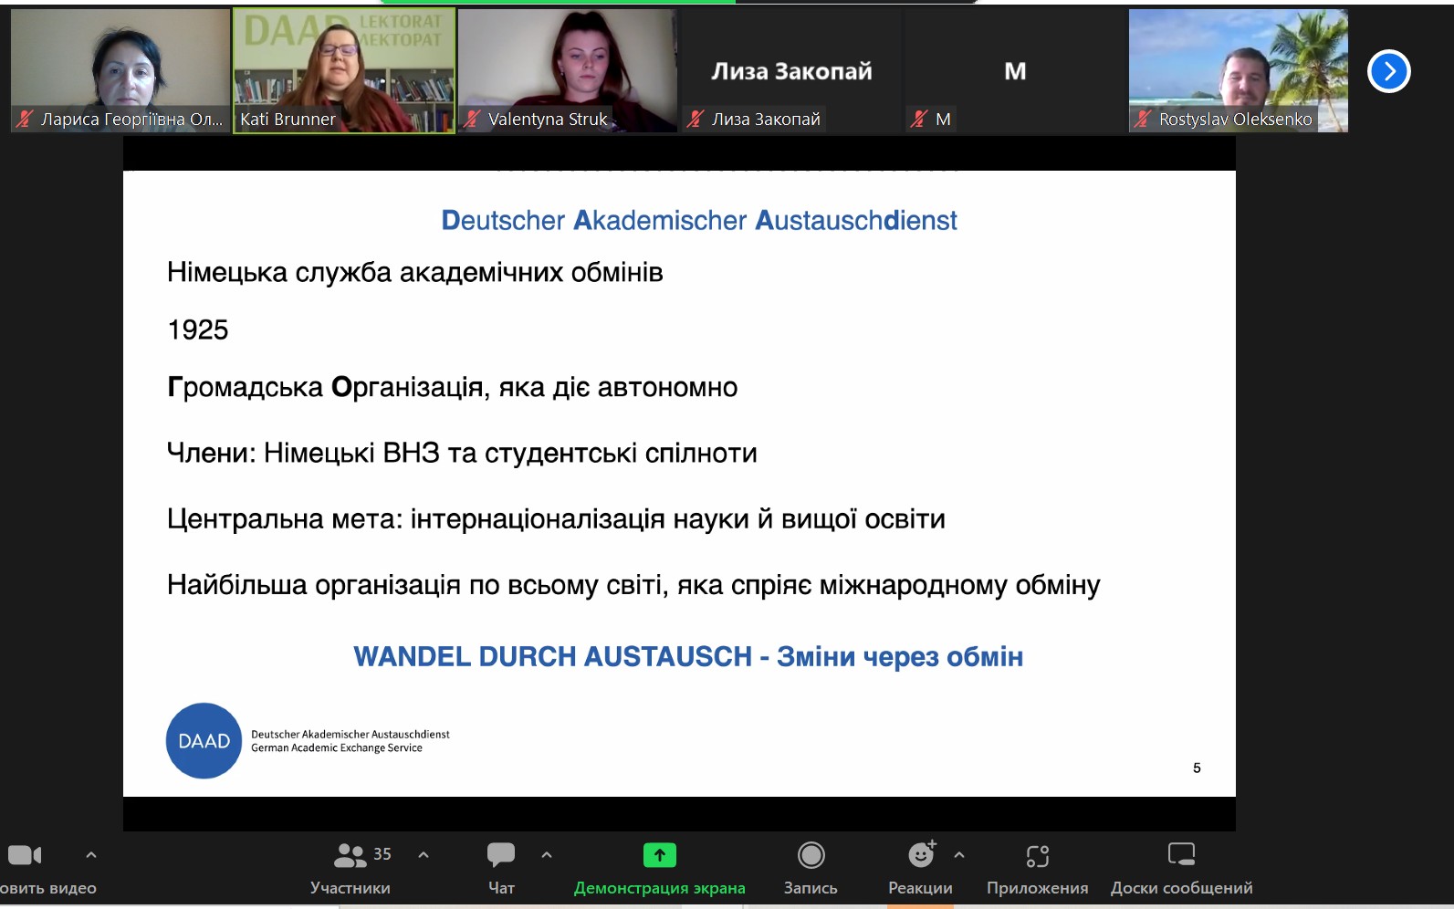Open video options chevron beside camera
The image size is (1454, 909).
91,855
